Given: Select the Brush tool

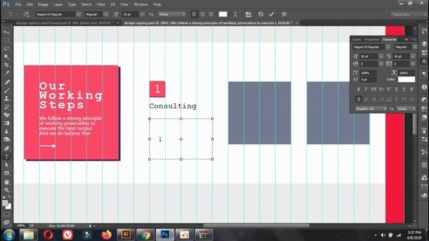Looking at the screenshot, I should pyautogui.click(x=7, y=90).
